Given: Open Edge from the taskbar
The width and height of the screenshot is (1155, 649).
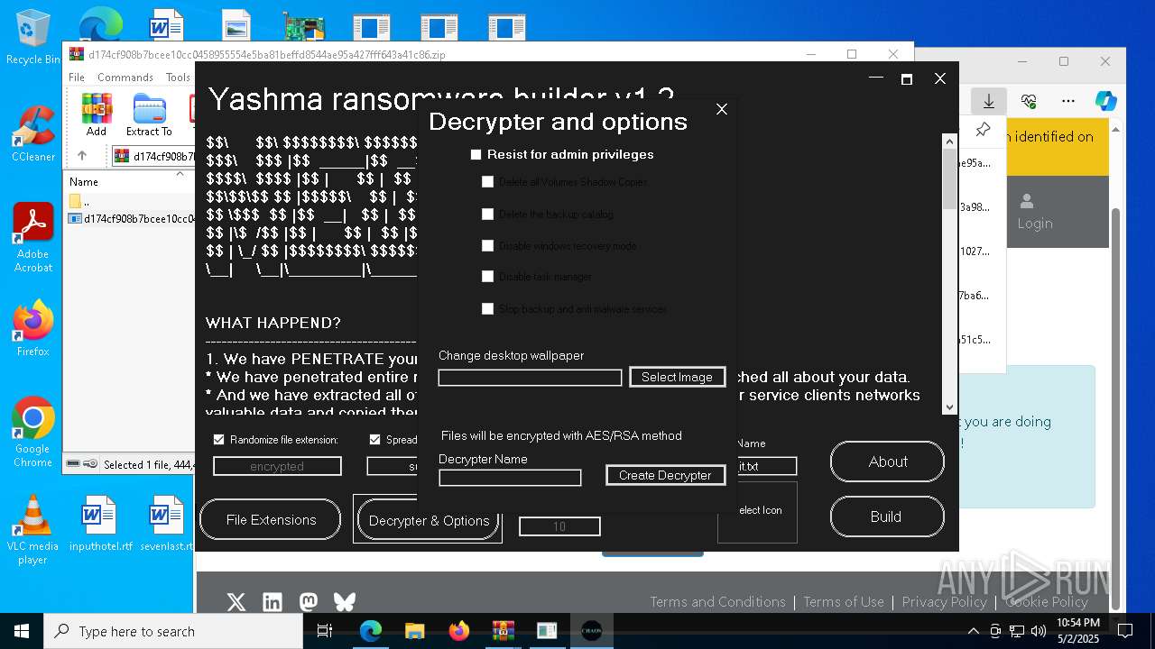Looking at the screenshot, I should click(371, 631).
